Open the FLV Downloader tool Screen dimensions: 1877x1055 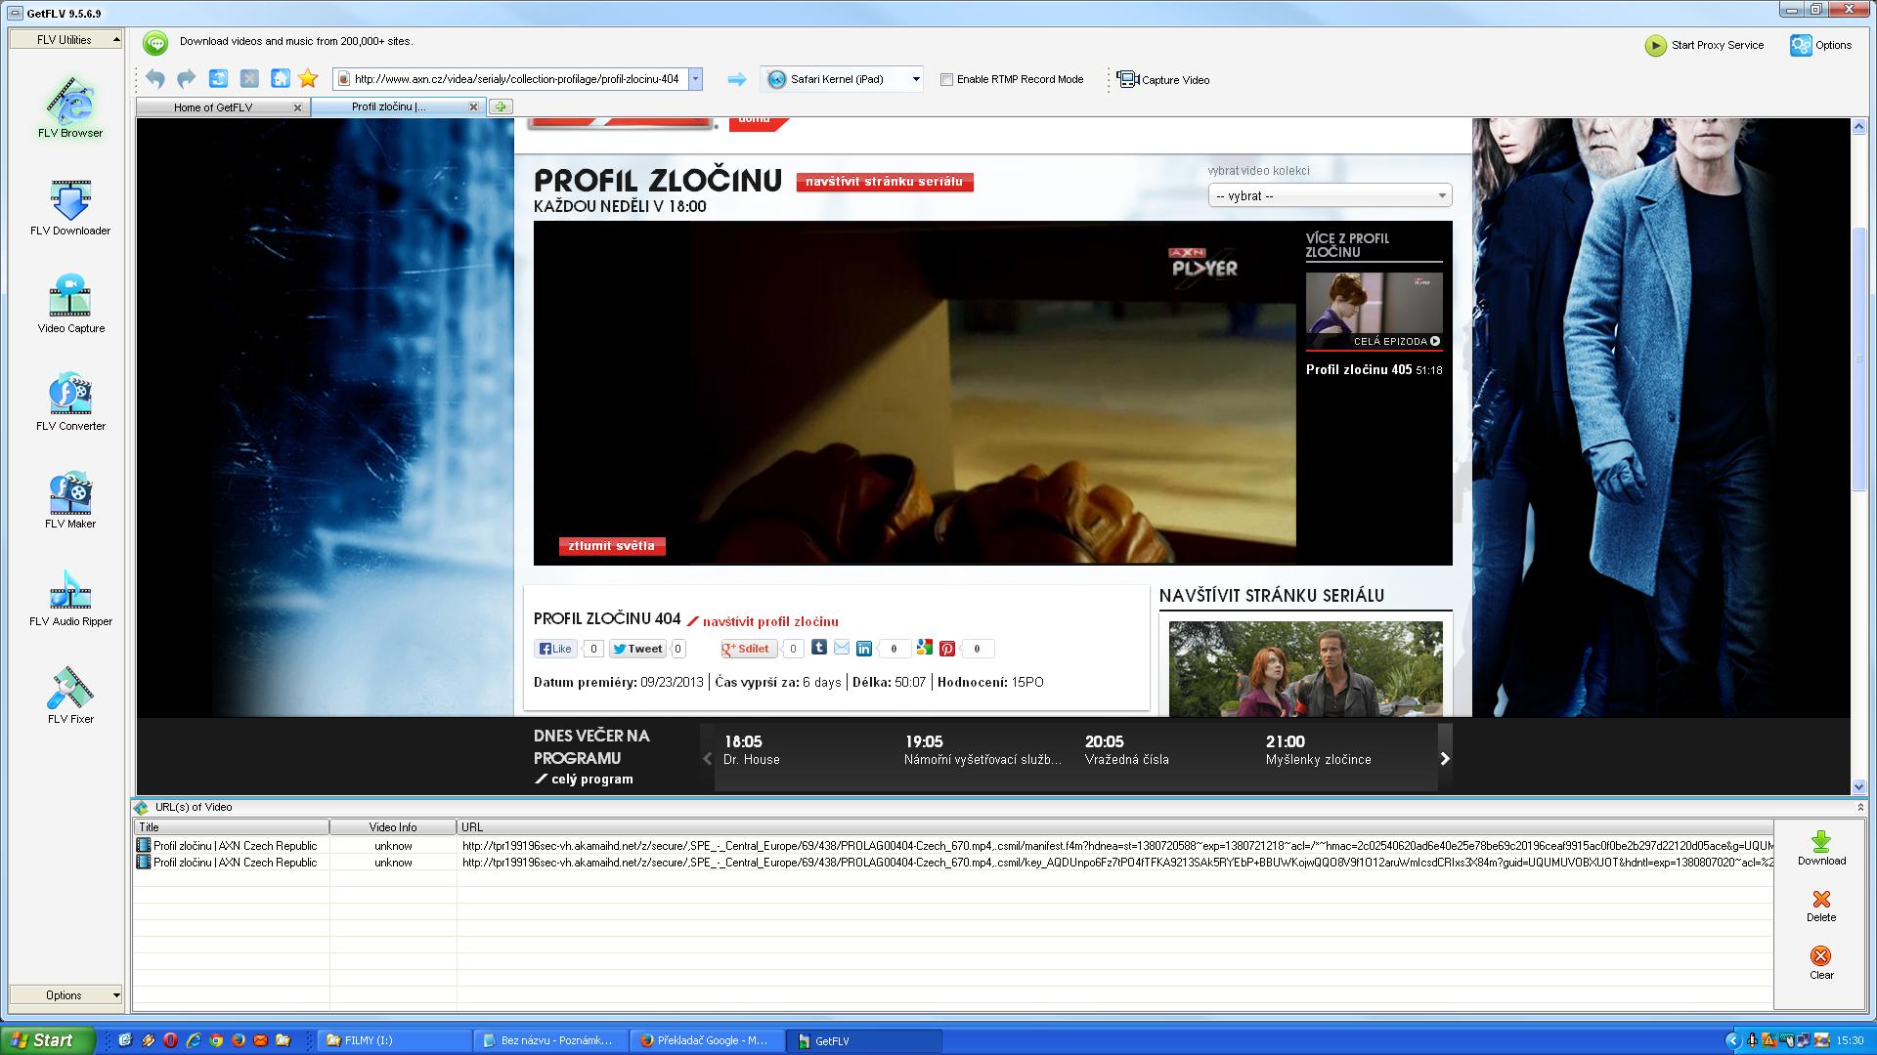point(69,207)
